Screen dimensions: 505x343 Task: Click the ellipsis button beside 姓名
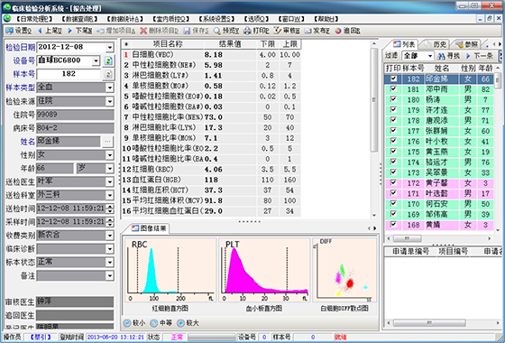[107, 141]
